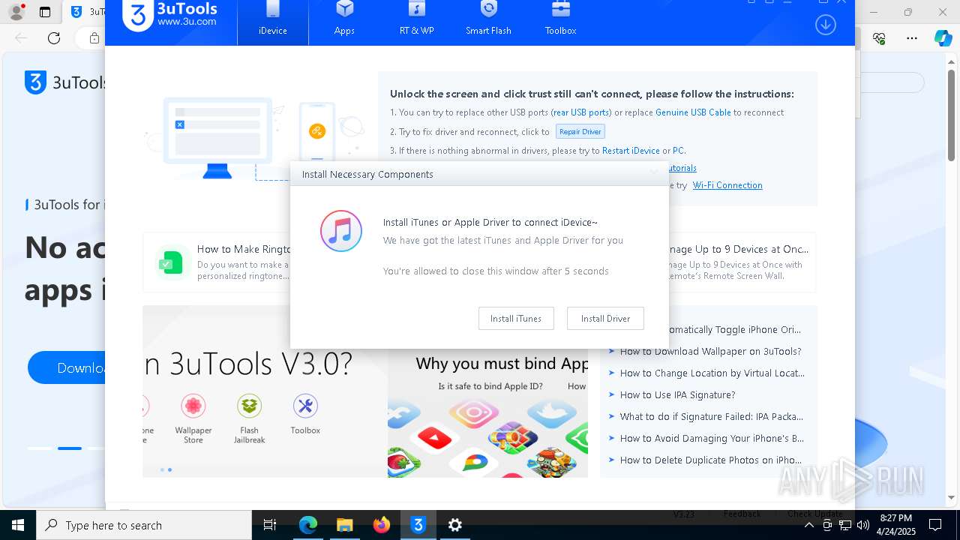This screenshot has width=960, height=540.
Task: Open the network icon in system tray
Action: pyautogui.click(x=845, y=525)
